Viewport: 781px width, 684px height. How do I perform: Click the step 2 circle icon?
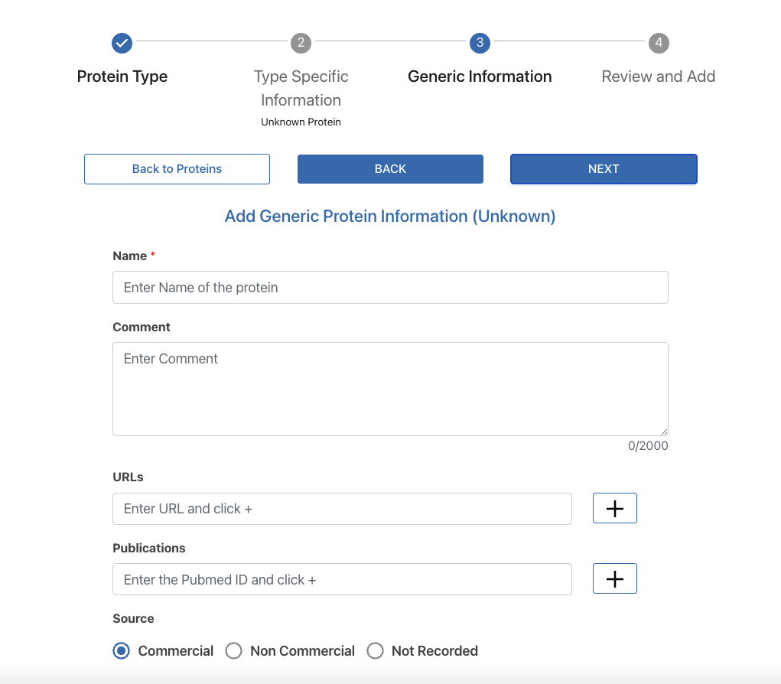pyautogui.click(x=301, y=43)
